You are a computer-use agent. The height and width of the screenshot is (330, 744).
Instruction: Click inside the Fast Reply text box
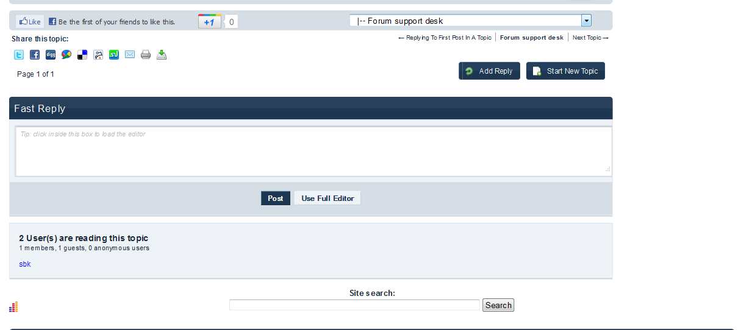click(x=313, y=152)
